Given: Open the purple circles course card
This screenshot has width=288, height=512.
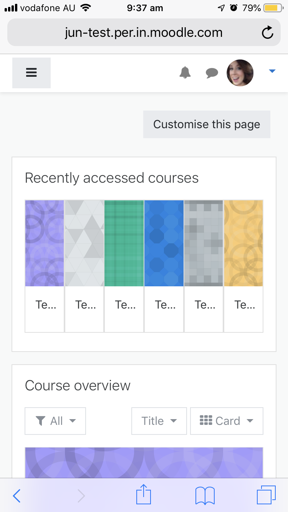Looking at the screenshot, I should [45, 266].
